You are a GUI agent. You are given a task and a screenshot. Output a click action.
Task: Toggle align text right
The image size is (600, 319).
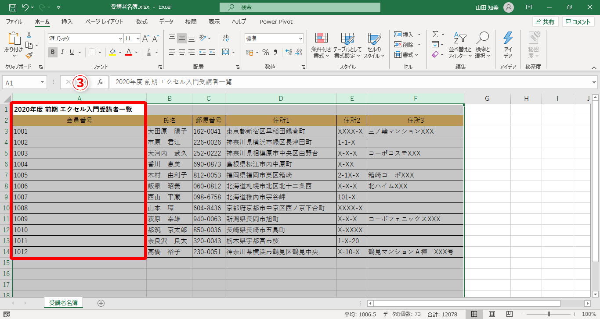coord(192,52)
